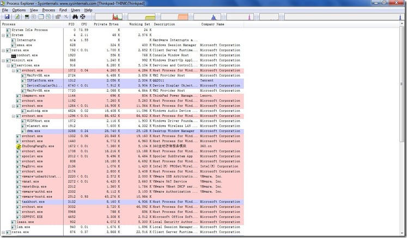Open the Options menu

19,10
